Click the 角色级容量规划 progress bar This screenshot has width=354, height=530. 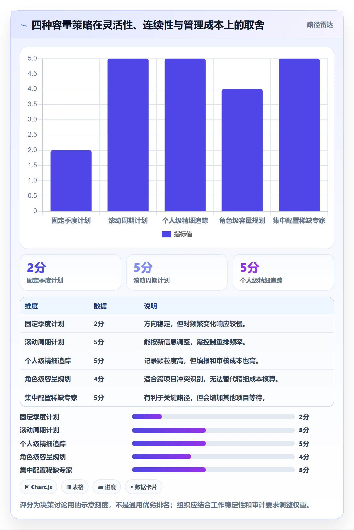pos(213,457)
